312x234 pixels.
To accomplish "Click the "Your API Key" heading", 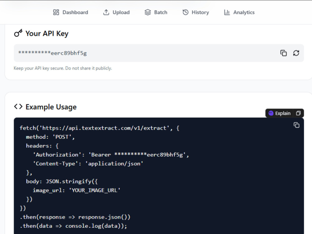I will pos(47,33).
